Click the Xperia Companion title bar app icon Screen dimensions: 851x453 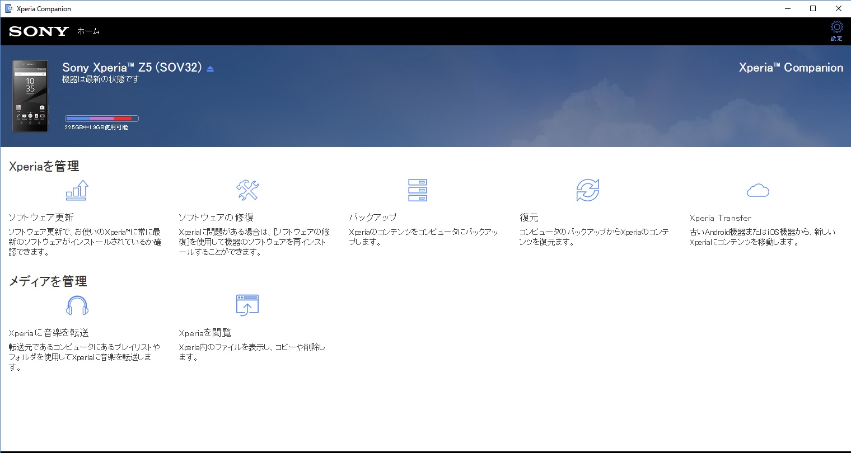pos(8,8)
